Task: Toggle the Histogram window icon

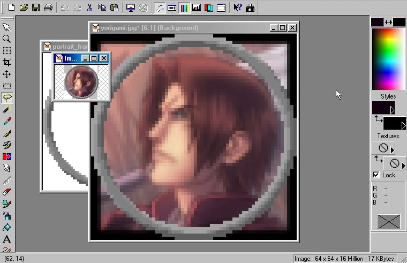Action: click(x=197, y=7)
